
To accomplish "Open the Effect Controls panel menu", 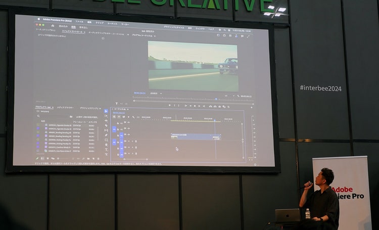I will [x=84, y=32].
